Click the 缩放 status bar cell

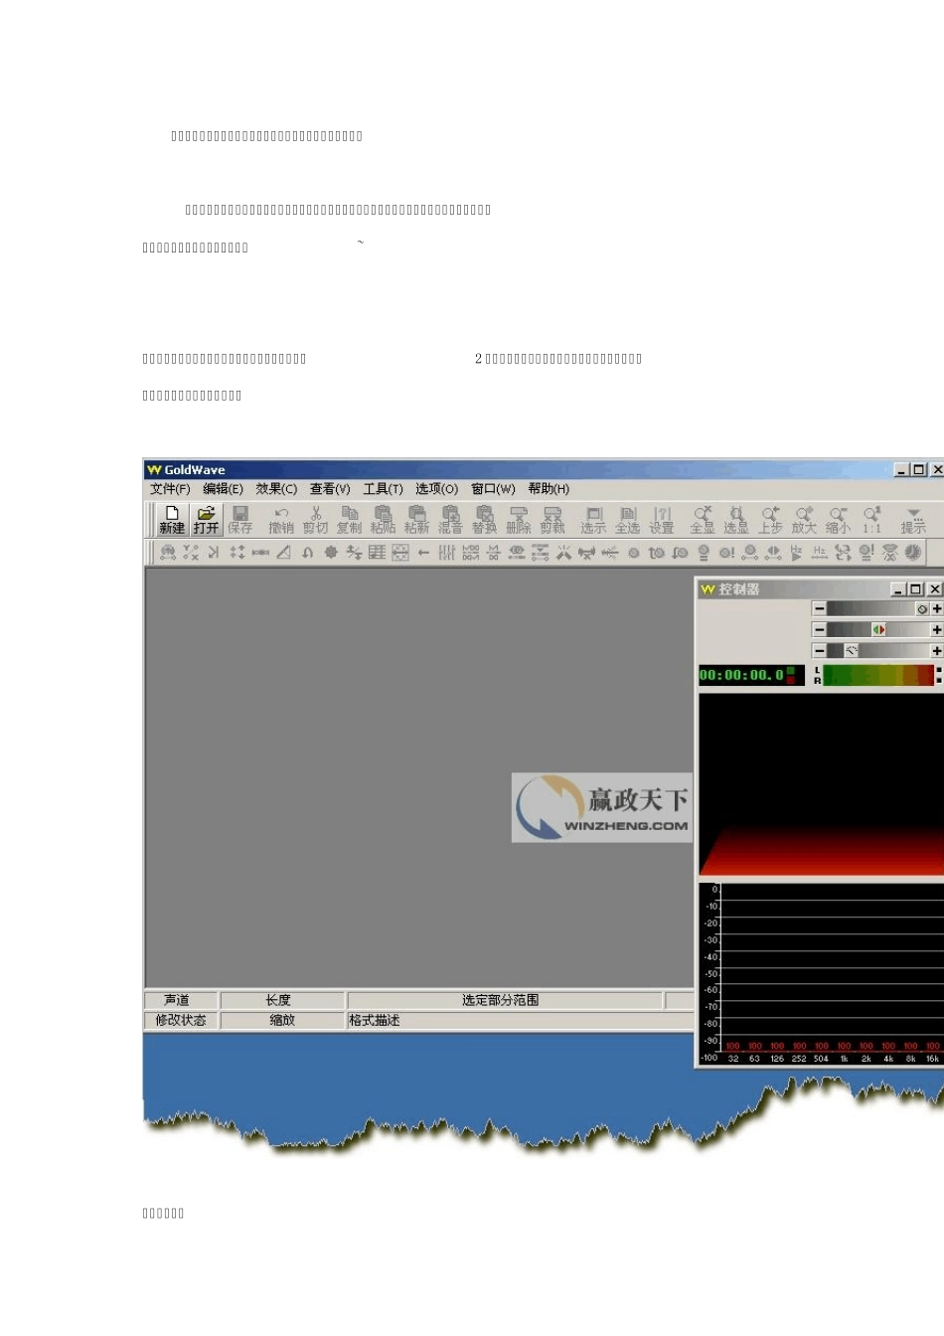tap(282, 1020)
